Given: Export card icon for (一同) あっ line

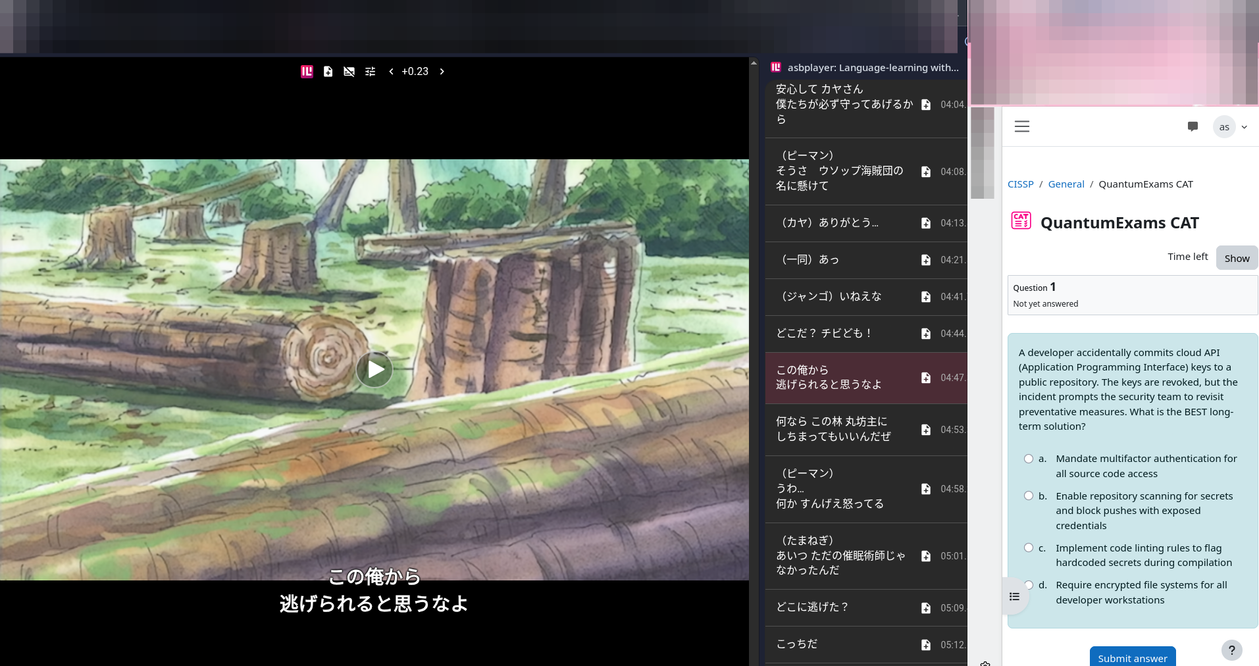Looking at the screenshot, I should [926, 260].
